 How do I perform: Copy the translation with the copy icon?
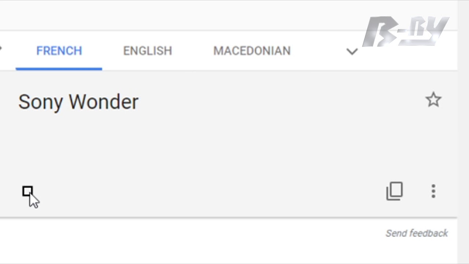(x=394, y=191)
